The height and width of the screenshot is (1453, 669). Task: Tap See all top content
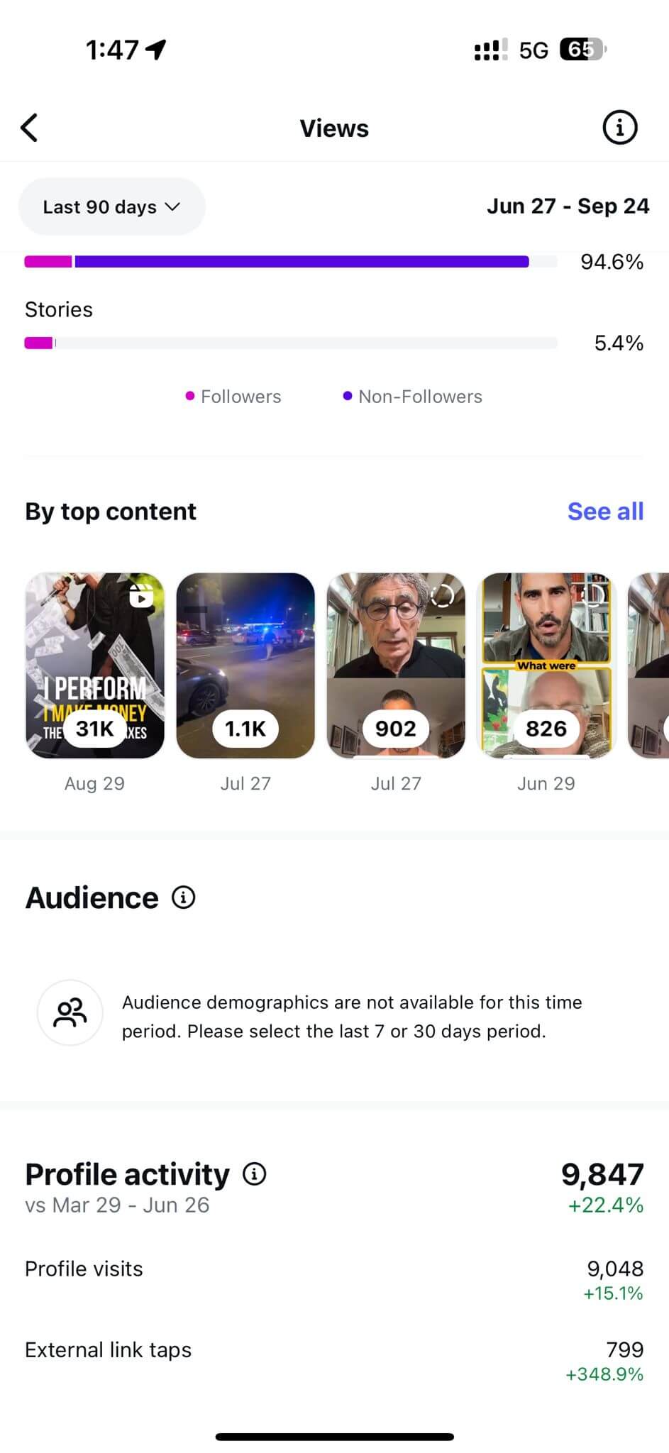click(605, 512)
